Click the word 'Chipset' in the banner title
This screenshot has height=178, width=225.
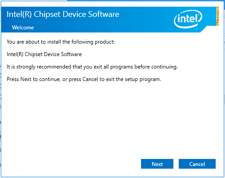[x=47, y=15]
